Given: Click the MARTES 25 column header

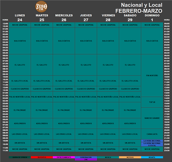Looking at the screenshot, I should click(42, 18).
